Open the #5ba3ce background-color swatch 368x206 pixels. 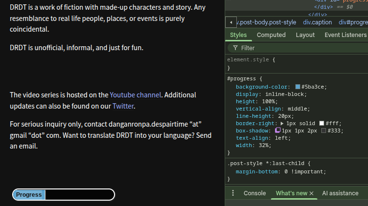(x=298, y=87)
